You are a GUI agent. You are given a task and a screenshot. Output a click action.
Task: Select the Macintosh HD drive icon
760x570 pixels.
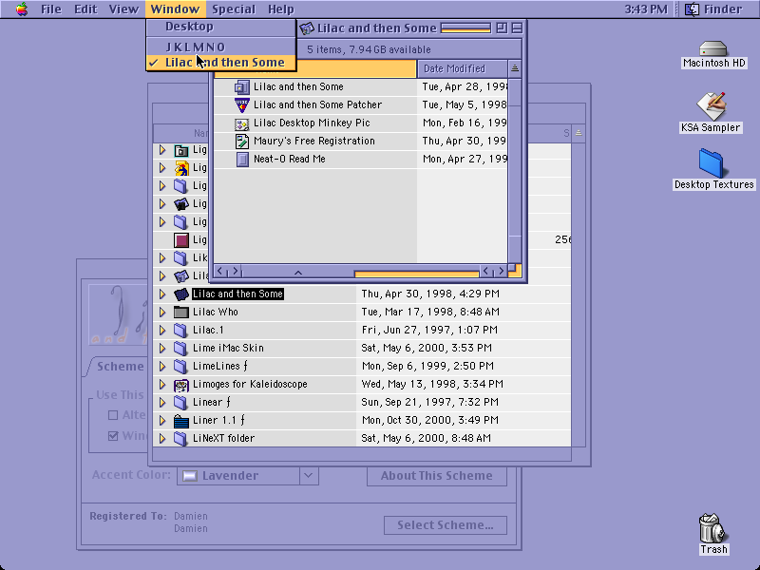[x=713, y=48]
